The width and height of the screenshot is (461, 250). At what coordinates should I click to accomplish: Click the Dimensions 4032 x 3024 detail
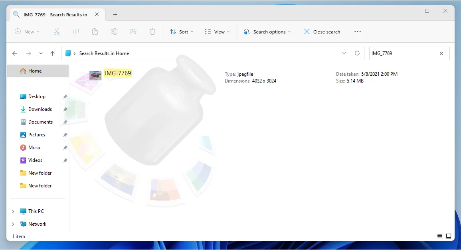point(251,81)
